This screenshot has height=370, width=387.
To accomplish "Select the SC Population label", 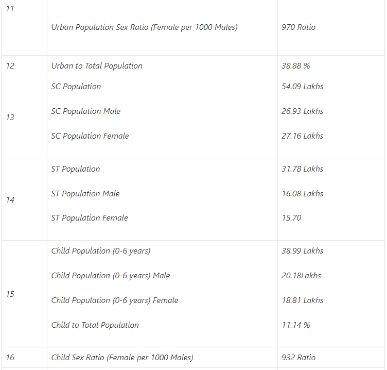I will (x=76, y=87).
